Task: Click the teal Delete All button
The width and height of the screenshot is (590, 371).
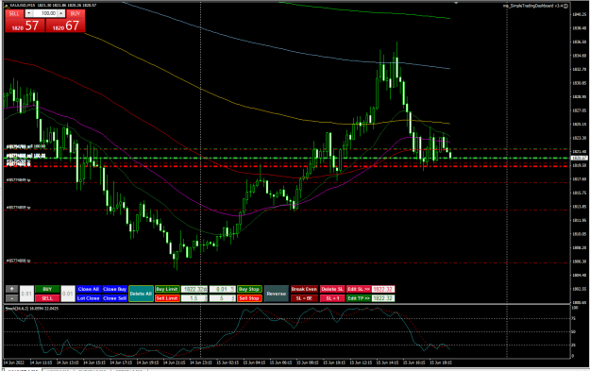Action: point(141,294)
